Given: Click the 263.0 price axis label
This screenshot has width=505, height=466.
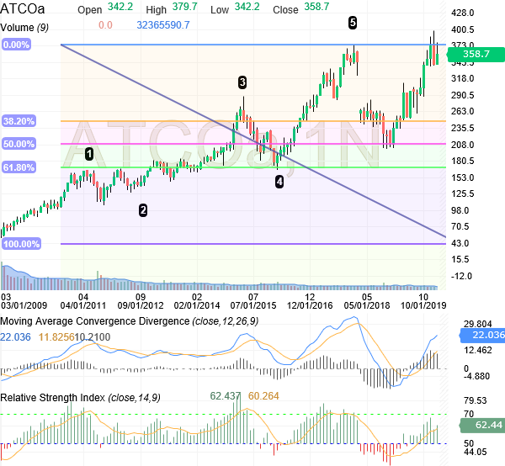Looking at the screenshot, I should coord(463,112).
